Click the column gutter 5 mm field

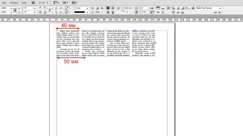click(144, 12)
